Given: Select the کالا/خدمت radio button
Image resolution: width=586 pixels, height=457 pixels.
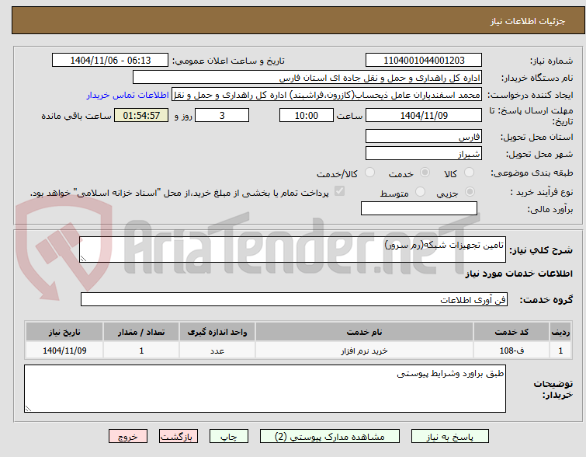Looking at the screenshot, I should pos(369,173).
